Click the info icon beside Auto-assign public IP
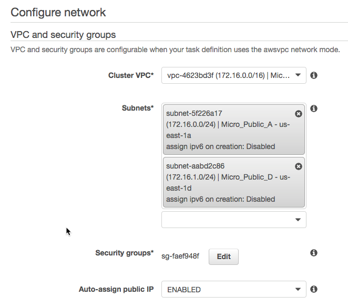 [314, 289]
